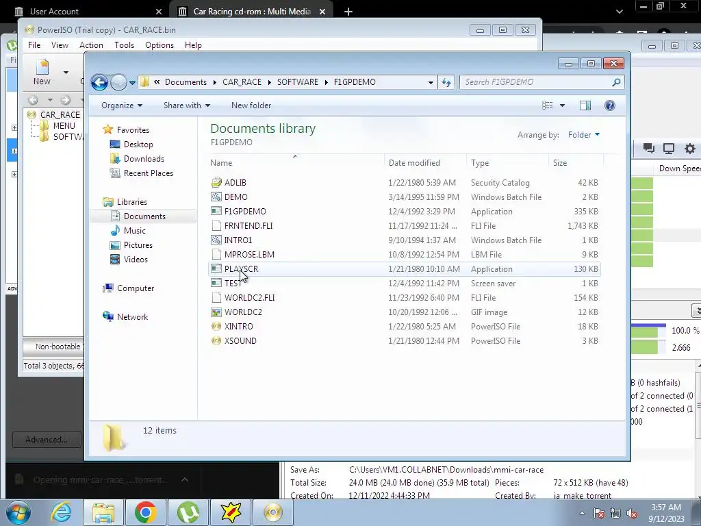Viewport: 701px width, 526px height.
Task: Open PowerISO New dropdown arrow
Action: click(x=66, y=73)
